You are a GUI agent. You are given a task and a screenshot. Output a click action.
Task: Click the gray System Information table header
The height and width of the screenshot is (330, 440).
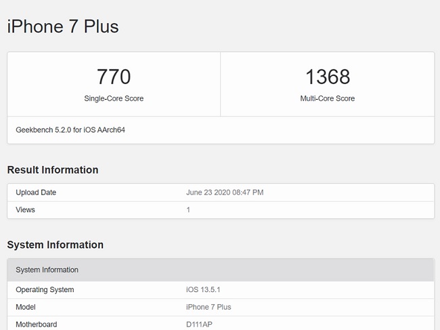coord(221,270)
